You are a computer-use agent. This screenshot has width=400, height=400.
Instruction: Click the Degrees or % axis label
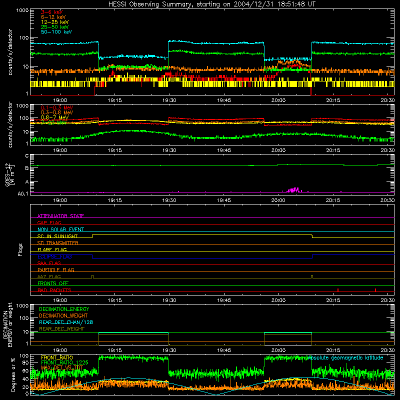click(13, 374)
